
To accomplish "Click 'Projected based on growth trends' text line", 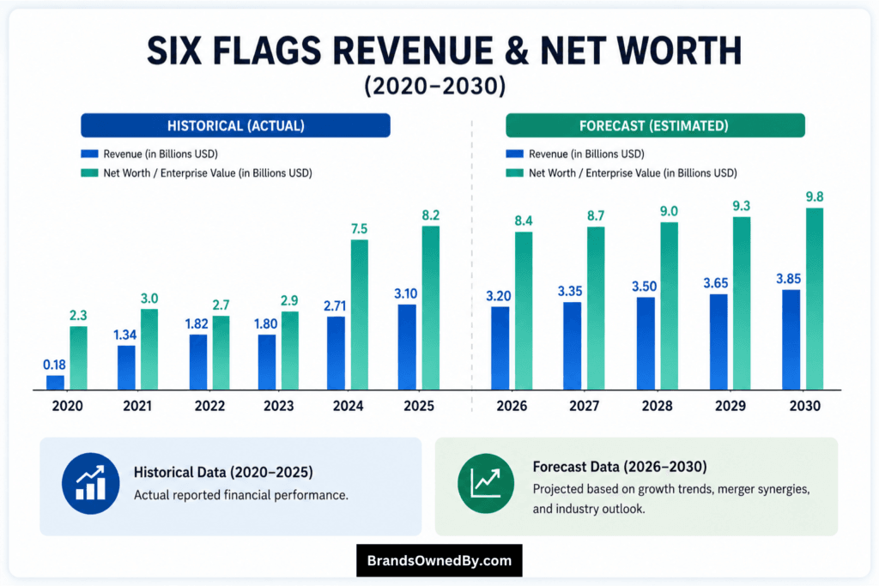I will (x=671, y=489).
